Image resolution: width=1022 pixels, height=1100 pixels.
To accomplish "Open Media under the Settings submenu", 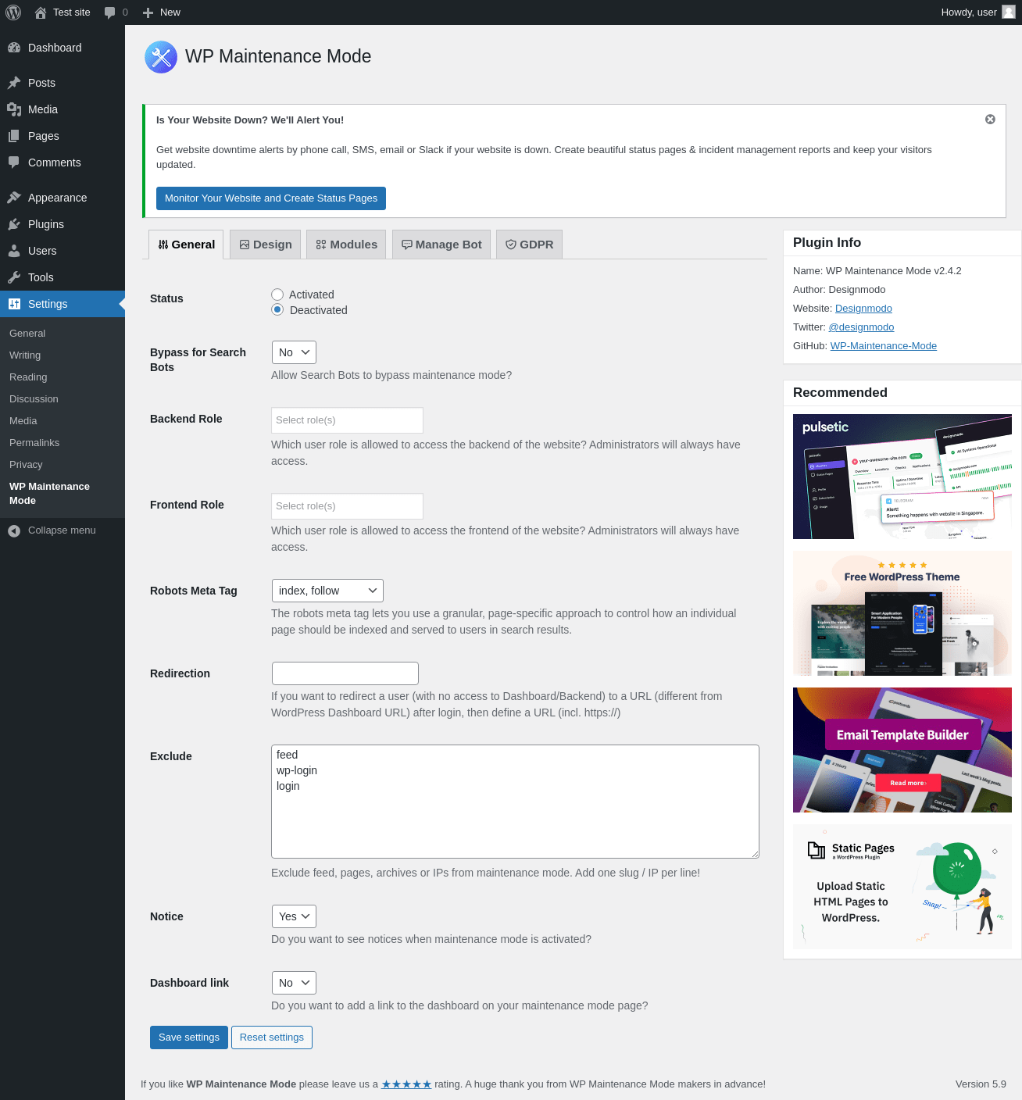I will click(x=23, y=421).
